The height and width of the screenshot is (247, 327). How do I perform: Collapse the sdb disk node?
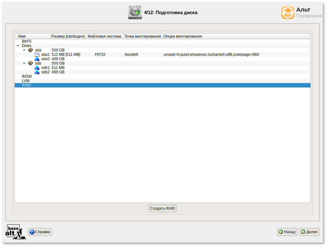[x=24, y=63]
